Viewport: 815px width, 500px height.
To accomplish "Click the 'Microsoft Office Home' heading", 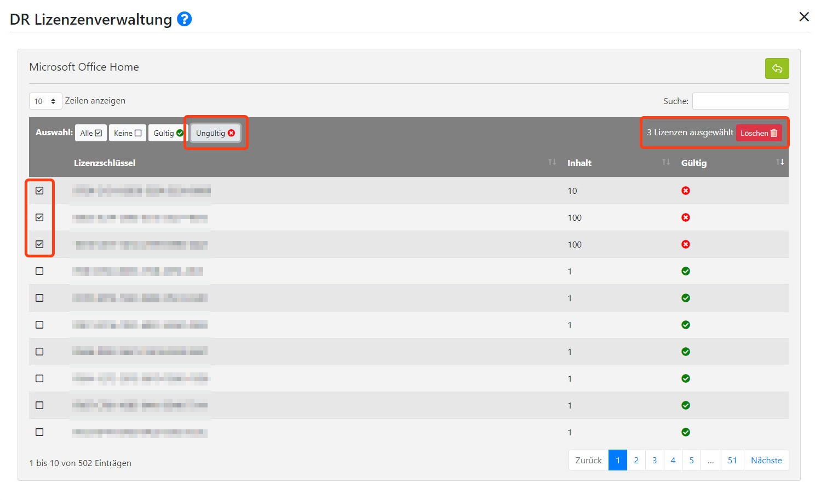I will point(84,67).
